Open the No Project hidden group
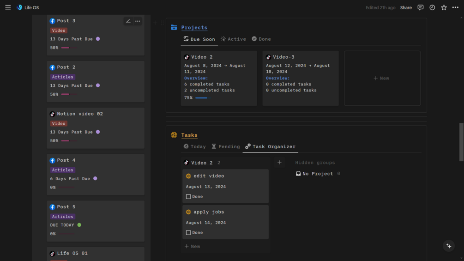Image resolution: width=464 pixels, height=261 pixels. (318, 174)
